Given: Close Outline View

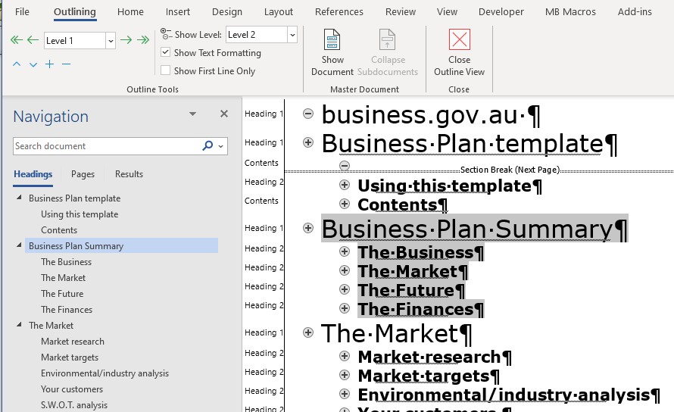Looking at the screenshot, I should pyautogui.click(x=459, y=52).
